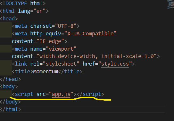Click the code minimap preview
Screen dimensions: 174x121
point(170,4)
